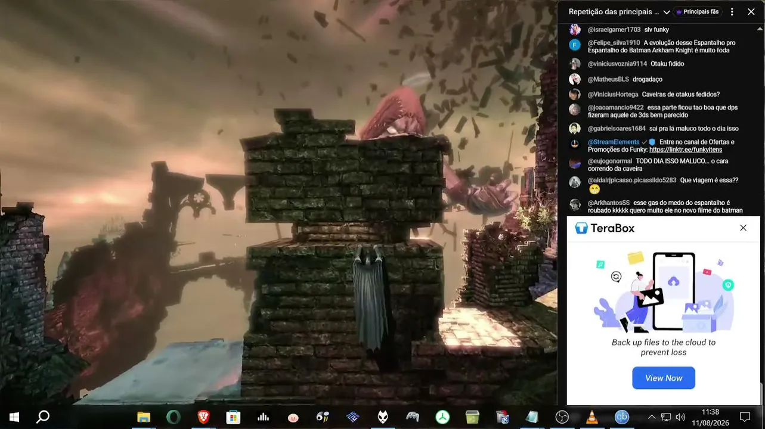
Task: Click the moderator shield badge next to StreamElements
Action: tap(652, 142)
